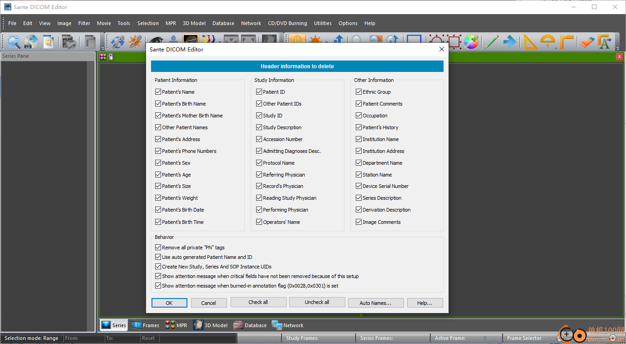Switch to the Database tab
The image size is (626, 344).
250,325
